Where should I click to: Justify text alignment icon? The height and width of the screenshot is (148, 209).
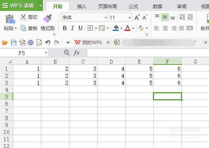pyautogui.click(x=182, y=28)
